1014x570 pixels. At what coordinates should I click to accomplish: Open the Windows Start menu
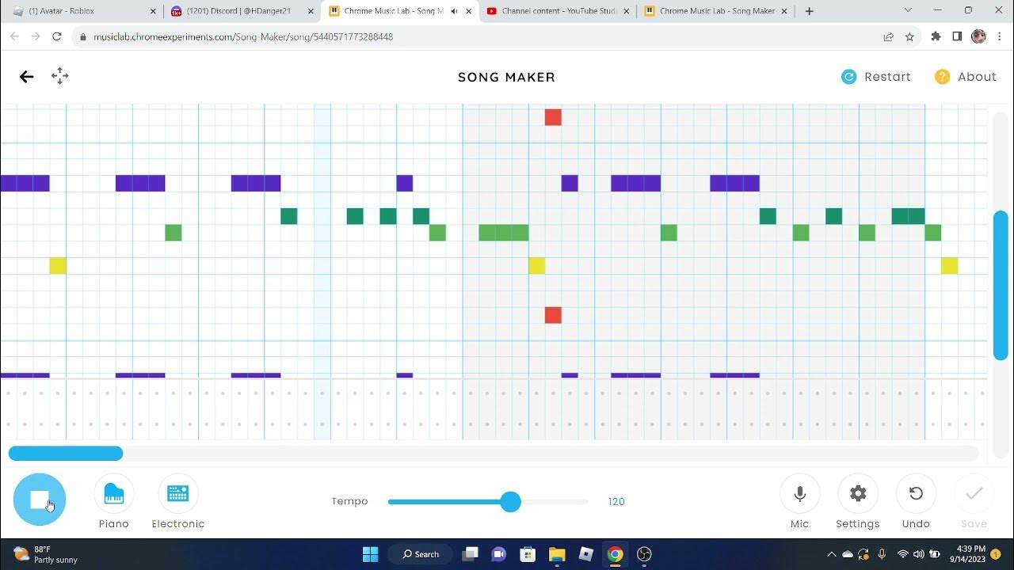[x=370, y=554]
